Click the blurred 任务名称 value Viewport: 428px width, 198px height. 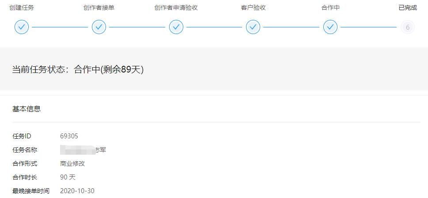click(83, 150)
